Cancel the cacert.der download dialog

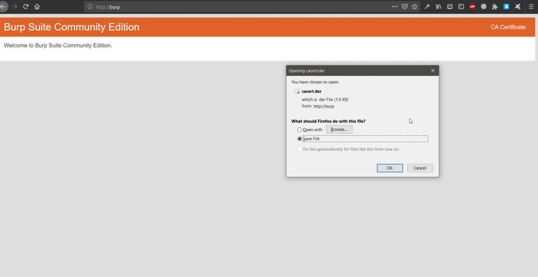point(420,168)
